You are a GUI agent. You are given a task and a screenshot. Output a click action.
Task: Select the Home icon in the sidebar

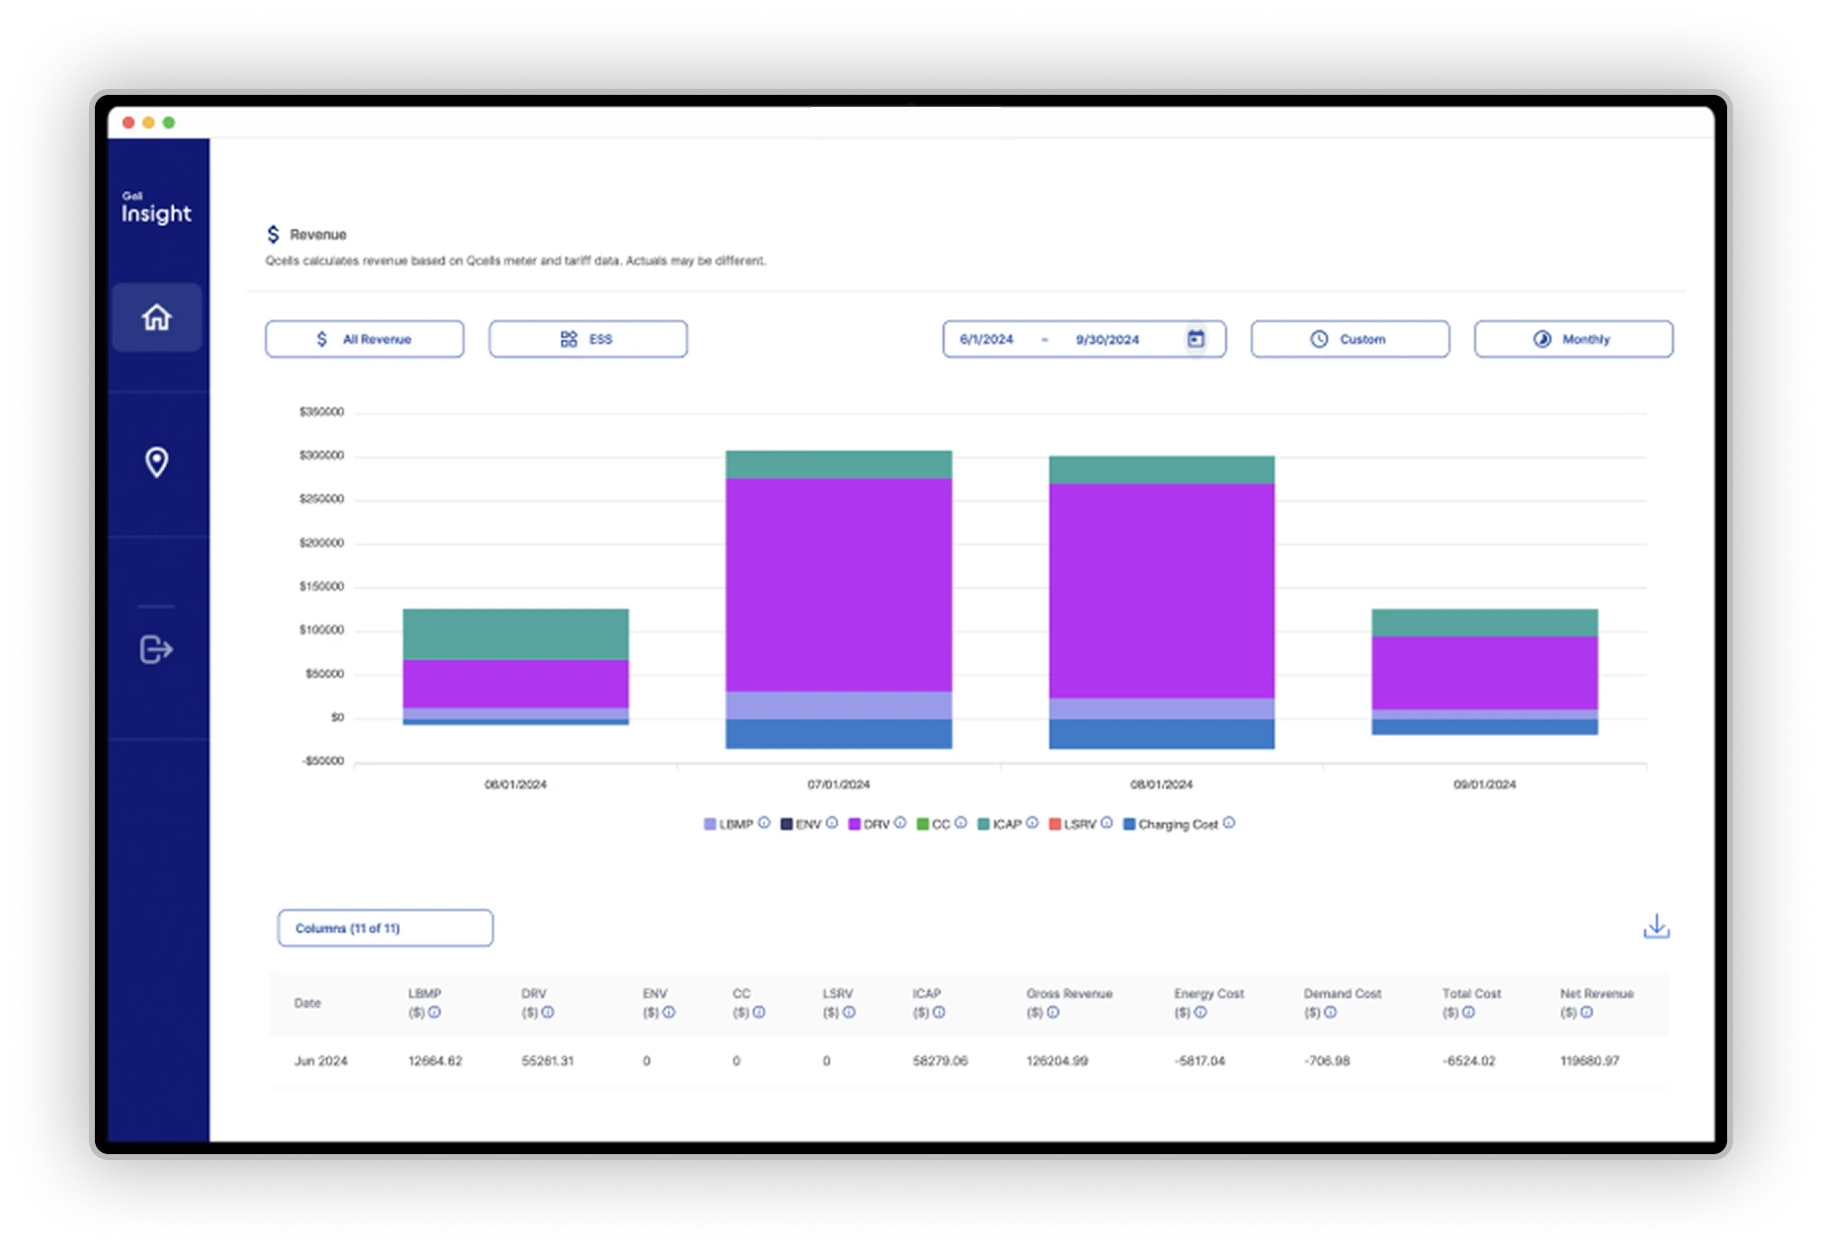click(x=156, y=316)
